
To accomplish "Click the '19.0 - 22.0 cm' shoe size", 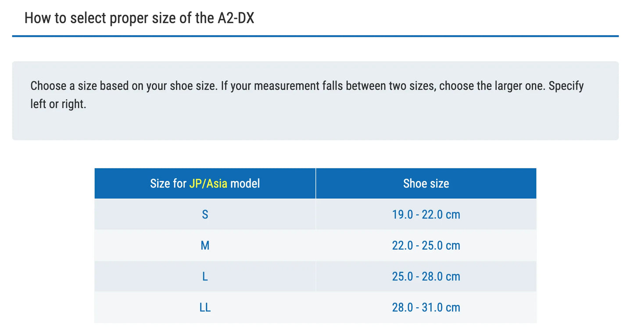I will click(426, 215).
